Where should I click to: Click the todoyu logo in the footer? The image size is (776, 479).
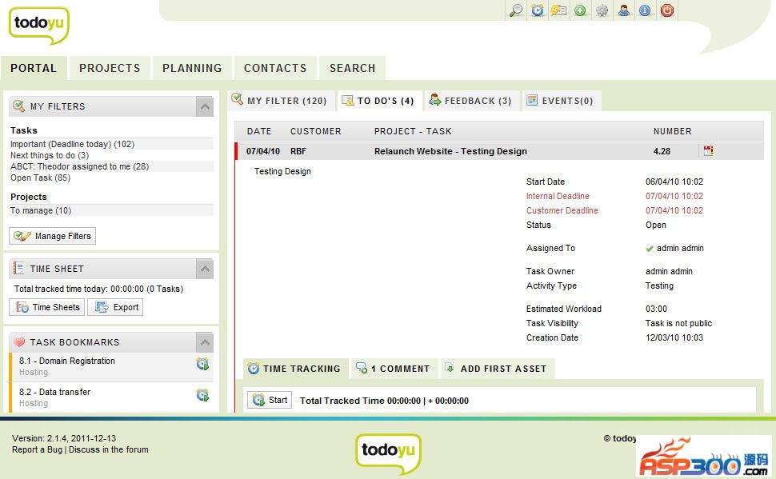click(389, 453)
